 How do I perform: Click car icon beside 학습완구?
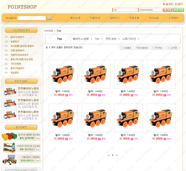(x=6, y=73)
